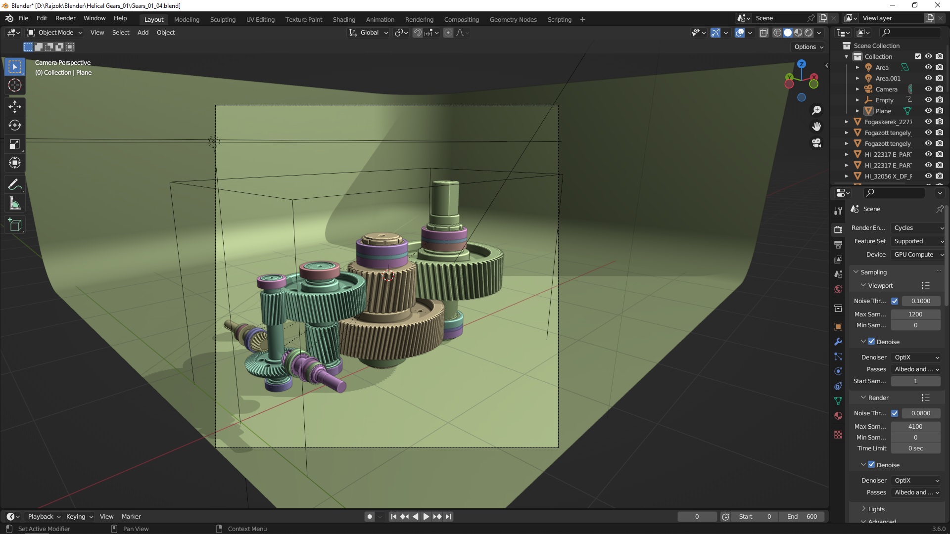Select the Move tool in toolbar
This screenshot has height=534, width=950.
point(15,106)
